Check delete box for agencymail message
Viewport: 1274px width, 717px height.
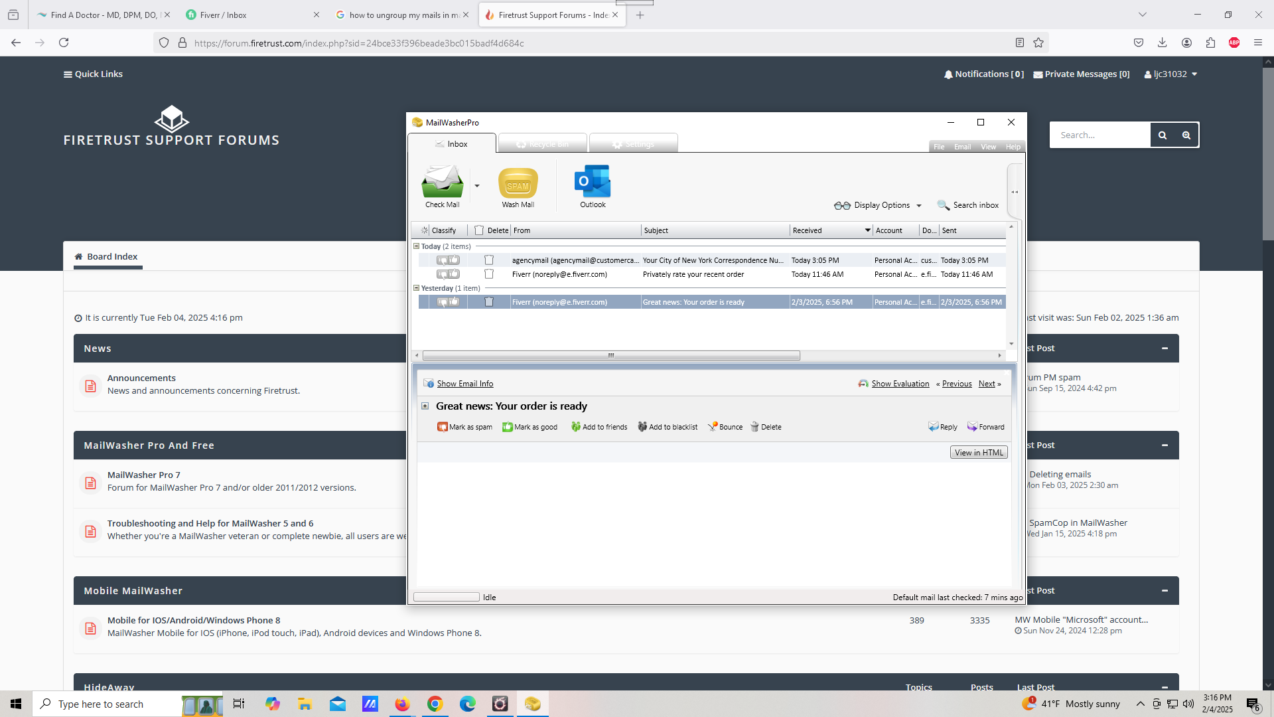coord(489,260)
